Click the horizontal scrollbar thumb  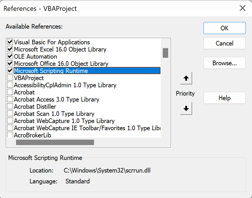pos(55,142)
